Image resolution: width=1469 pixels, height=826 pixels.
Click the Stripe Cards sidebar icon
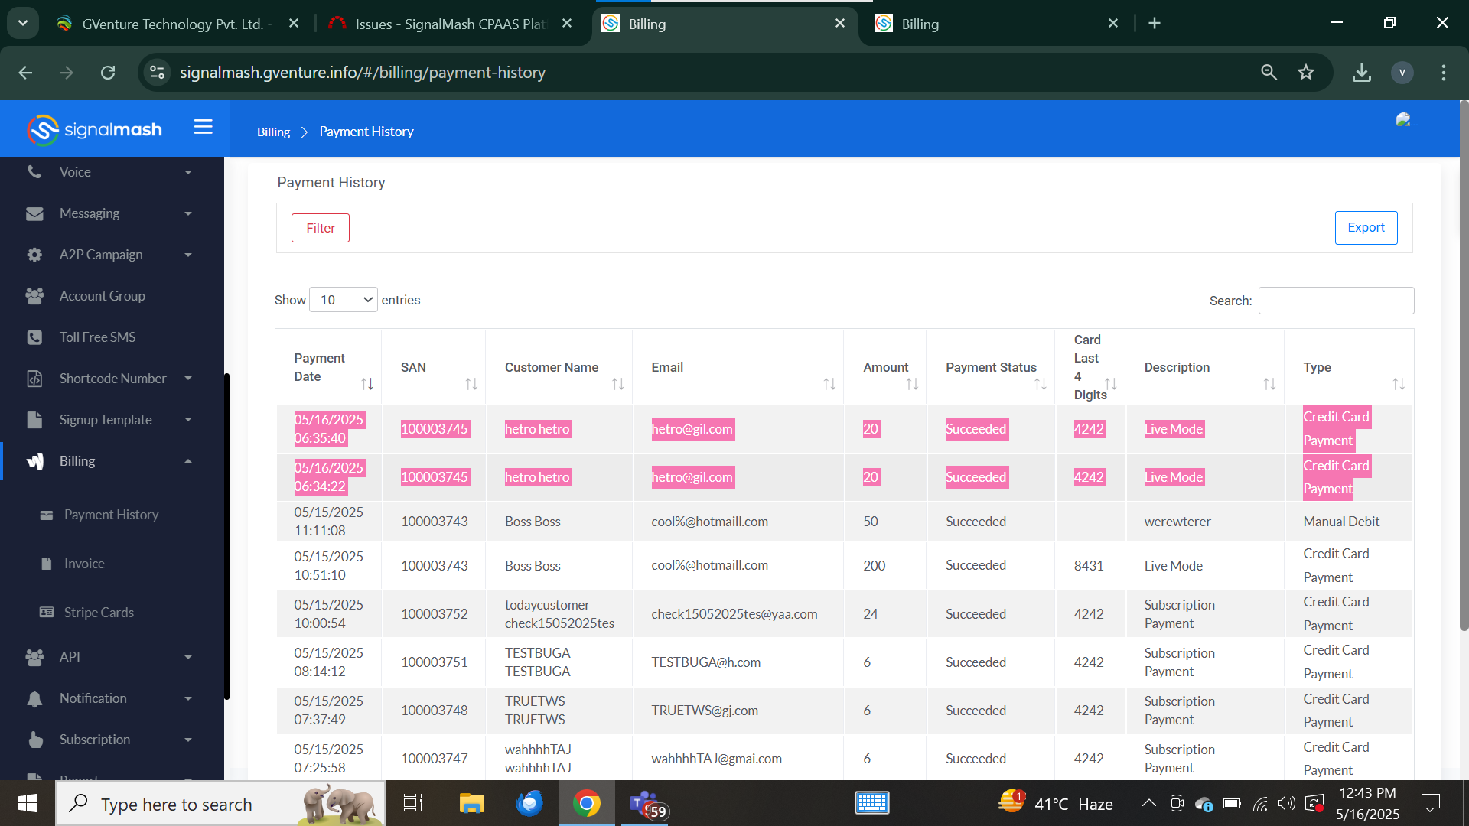(x=47, y=613)
